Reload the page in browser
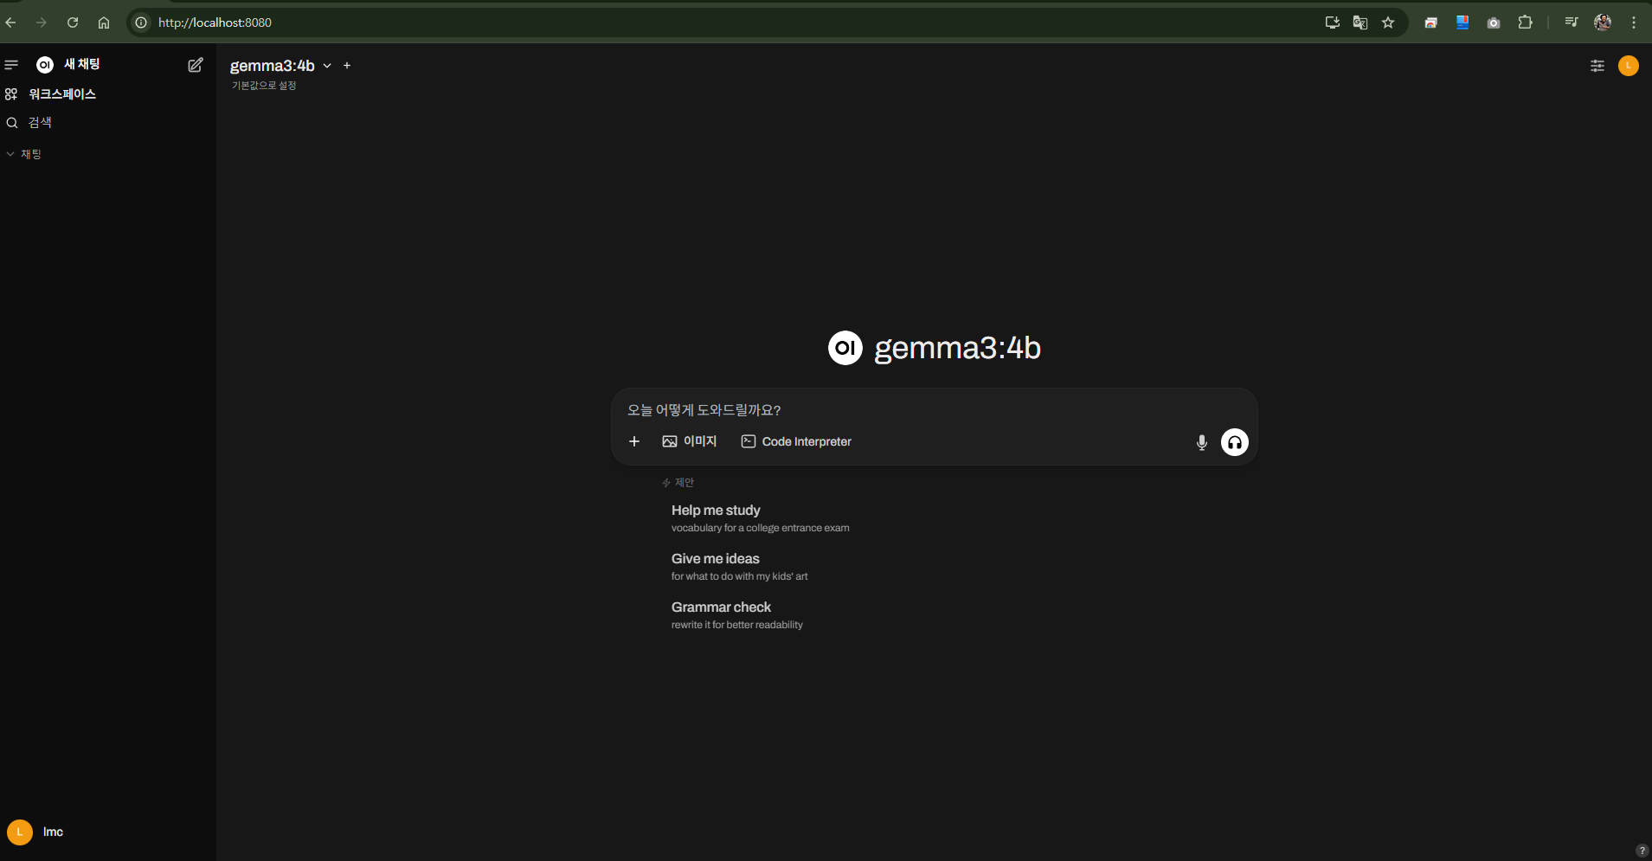 pyautogui.click(x=73, y=22)
